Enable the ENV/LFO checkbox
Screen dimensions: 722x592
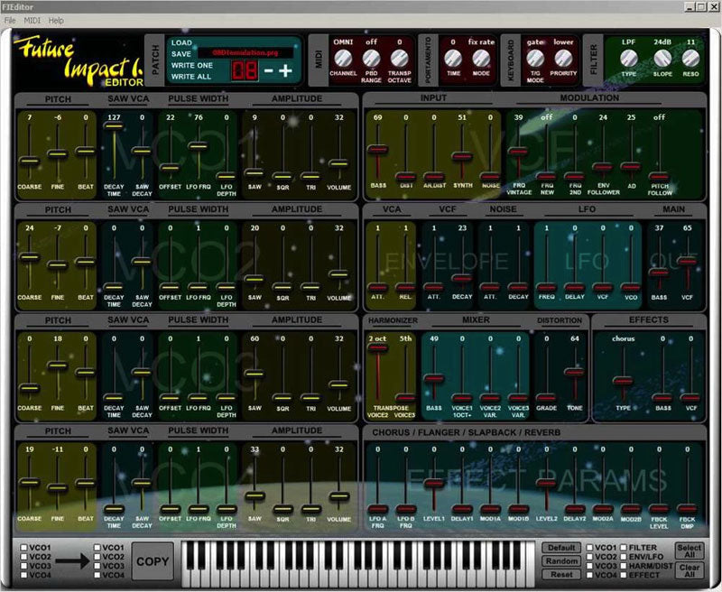pyautogui.click(x=624, y=557)
